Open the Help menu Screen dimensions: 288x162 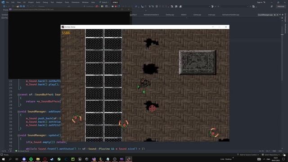coord(93,2)
